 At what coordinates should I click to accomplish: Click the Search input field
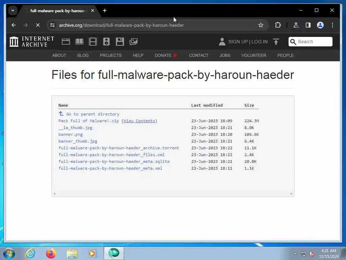coord(310,42)
